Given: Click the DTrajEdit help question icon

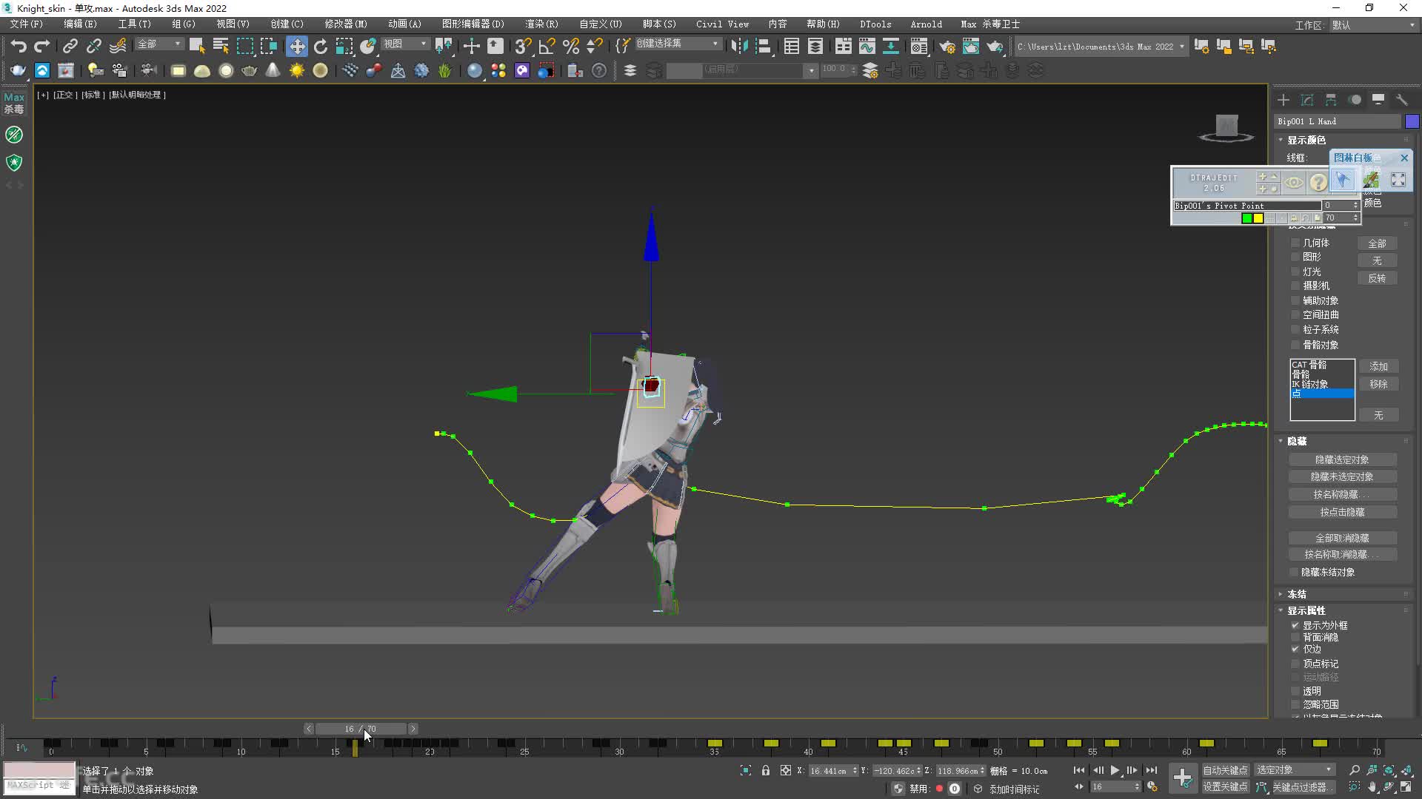Looking at the screenshot, I should (x=1318, y=182).
